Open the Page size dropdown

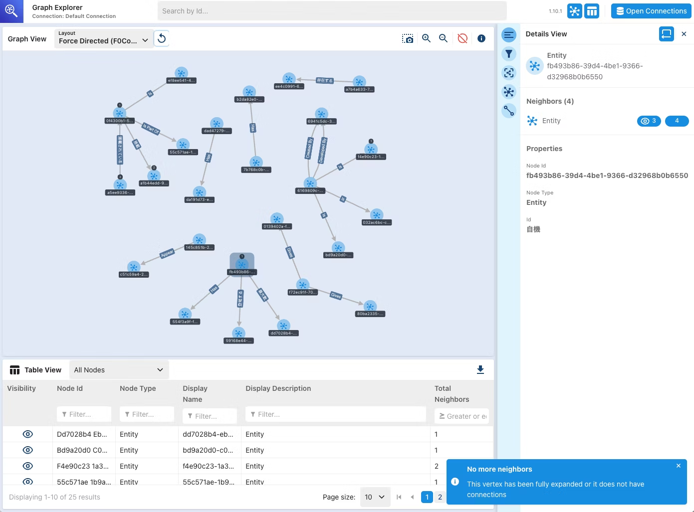tap(375, 497)
